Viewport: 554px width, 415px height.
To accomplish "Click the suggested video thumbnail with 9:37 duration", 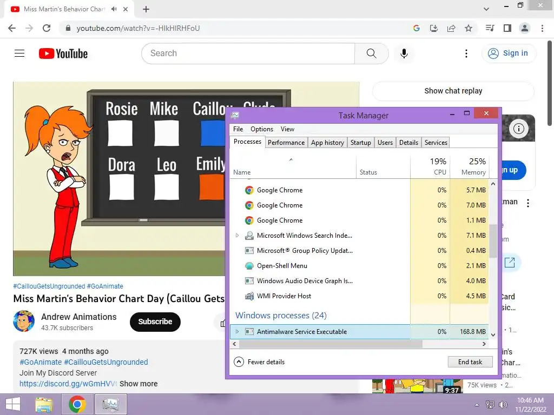I will click(x=417, y=386).
